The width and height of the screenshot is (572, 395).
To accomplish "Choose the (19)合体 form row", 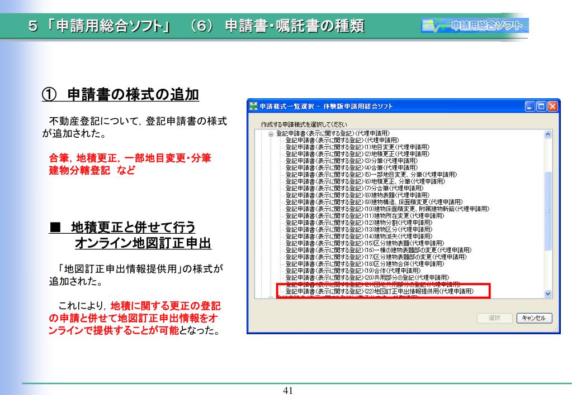I will [x=353, y=271].
